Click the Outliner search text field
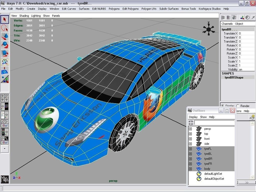The image size is (256, 192). [214, 122]
